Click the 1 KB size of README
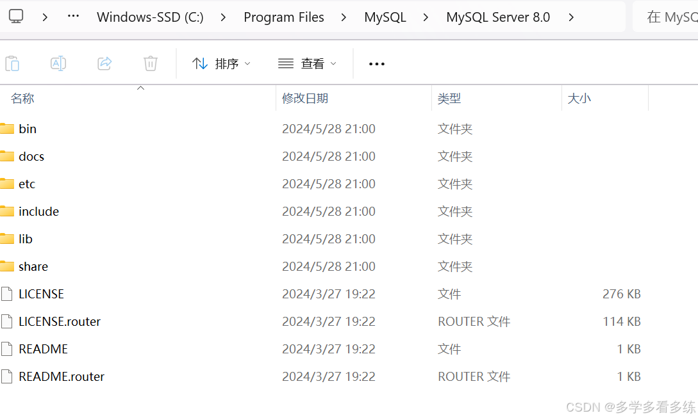The width and height of the screenshot is (698, 418). 629,349
